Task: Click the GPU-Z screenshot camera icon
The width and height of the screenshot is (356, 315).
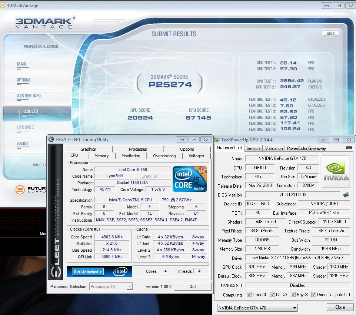Action: click(x=349, y=148)
